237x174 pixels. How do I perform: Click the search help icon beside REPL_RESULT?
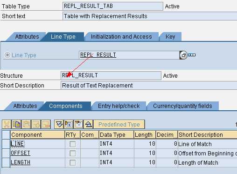[x=183, y=55]
